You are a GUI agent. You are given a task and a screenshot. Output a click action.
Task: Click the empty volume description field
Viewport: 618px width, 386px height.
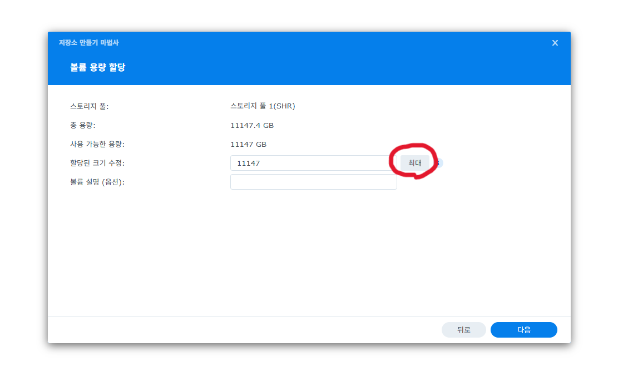click(313, 182)
